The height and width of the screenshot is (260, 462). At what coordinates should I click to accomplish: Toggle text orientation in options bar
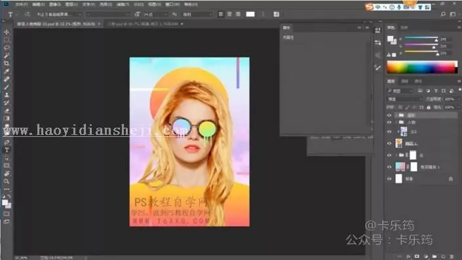27,14
